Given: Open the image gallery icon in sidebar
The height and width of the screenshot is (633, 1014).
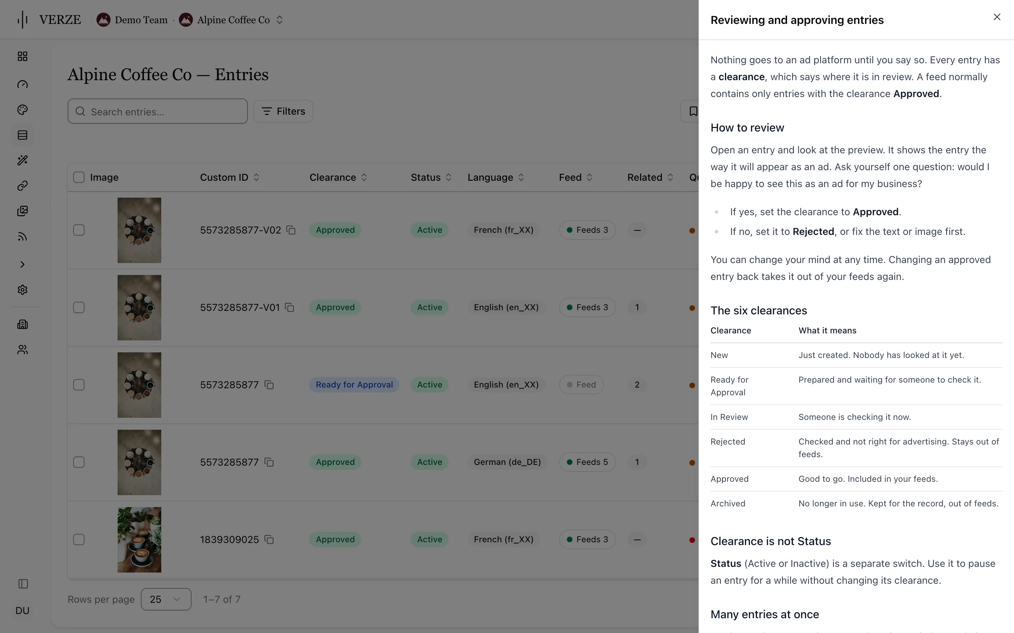Looking at the screenshot, I should (23, 211).
